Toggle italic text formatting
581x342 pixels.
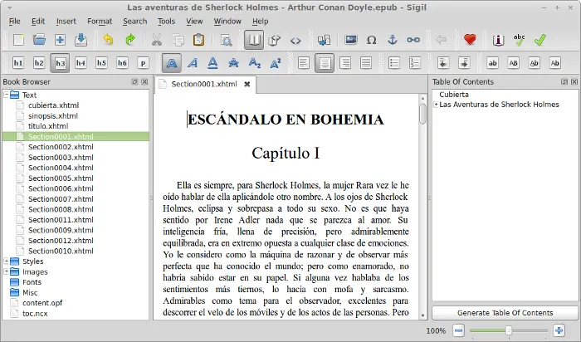[192, 63]
